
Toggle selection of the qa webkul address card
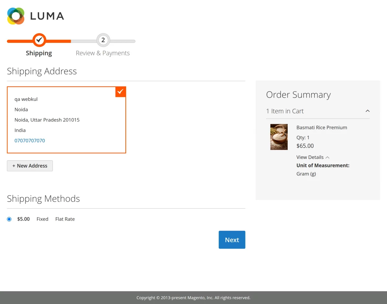66,120
